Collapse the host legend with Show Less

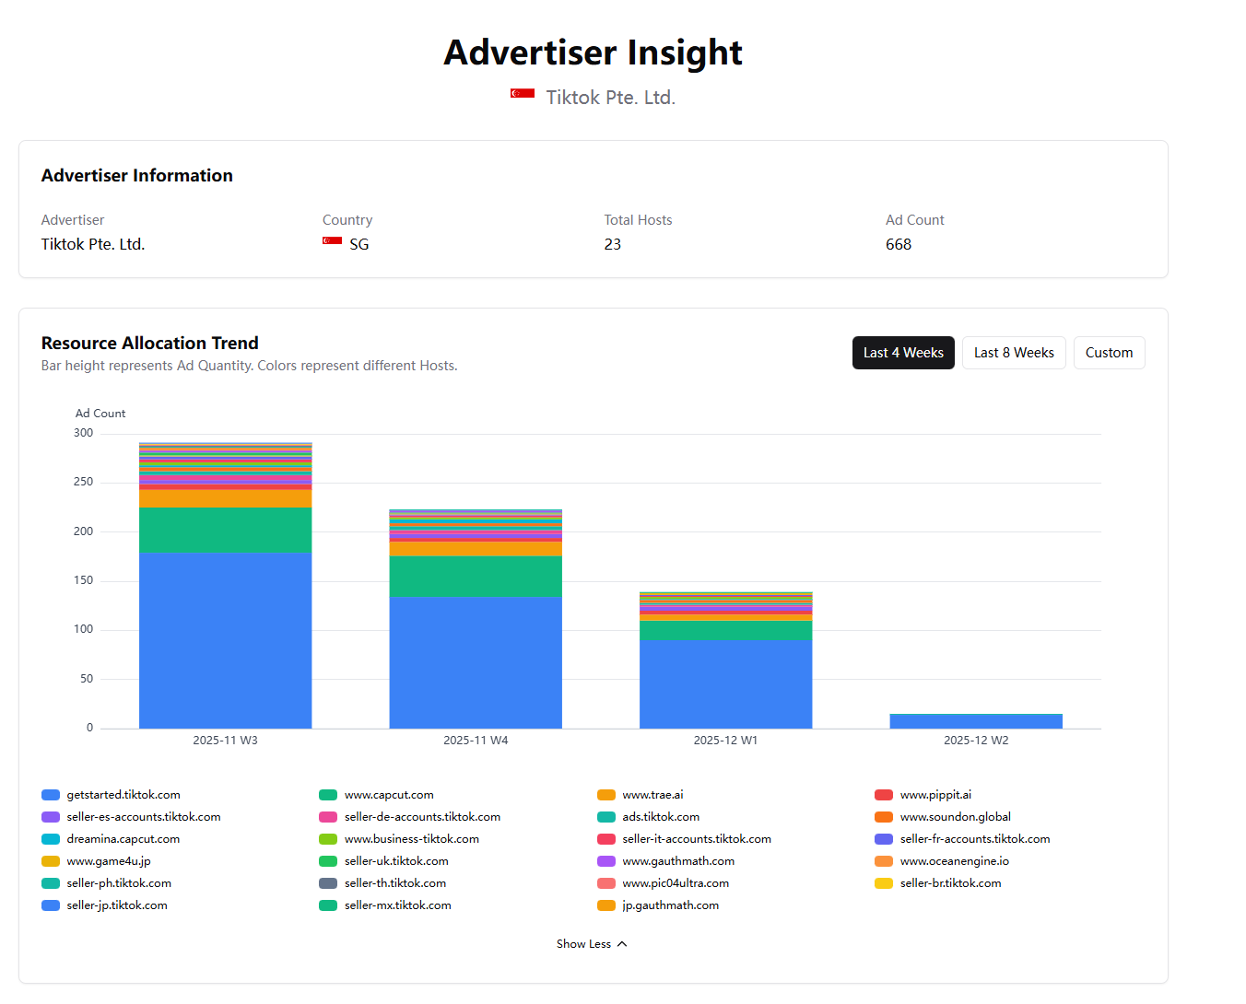(592, 944)
